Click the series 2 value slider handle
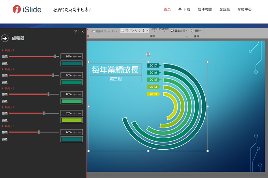The width and height of the screenshot is (268, 178). [x=53, y=75]
